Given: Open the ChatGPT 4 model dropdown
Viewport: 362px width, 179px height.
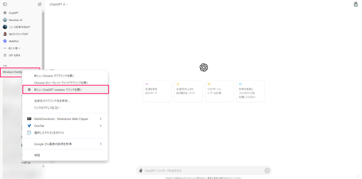Looking at the screenshot, I should pos(59,4).
